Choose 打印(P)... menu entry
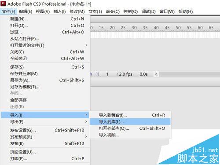 [45, 158]
